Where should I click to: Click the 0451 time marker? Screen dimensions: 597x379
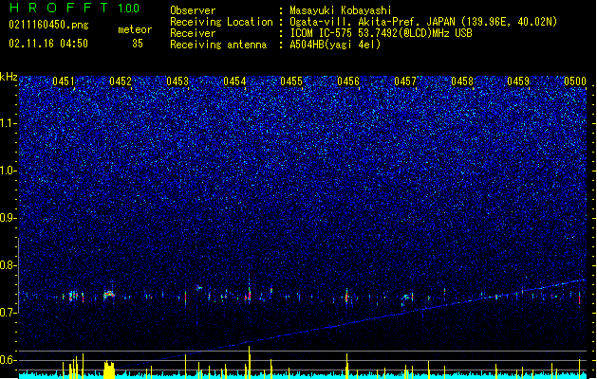point(64,81)
